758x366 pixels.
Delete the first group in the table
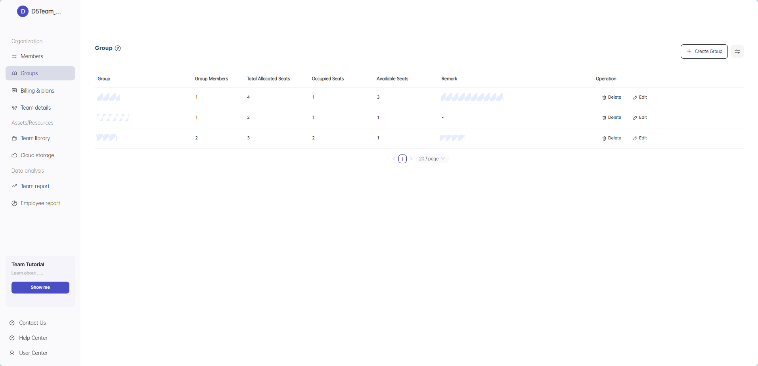pyautogui.click(x=611, y=97)
